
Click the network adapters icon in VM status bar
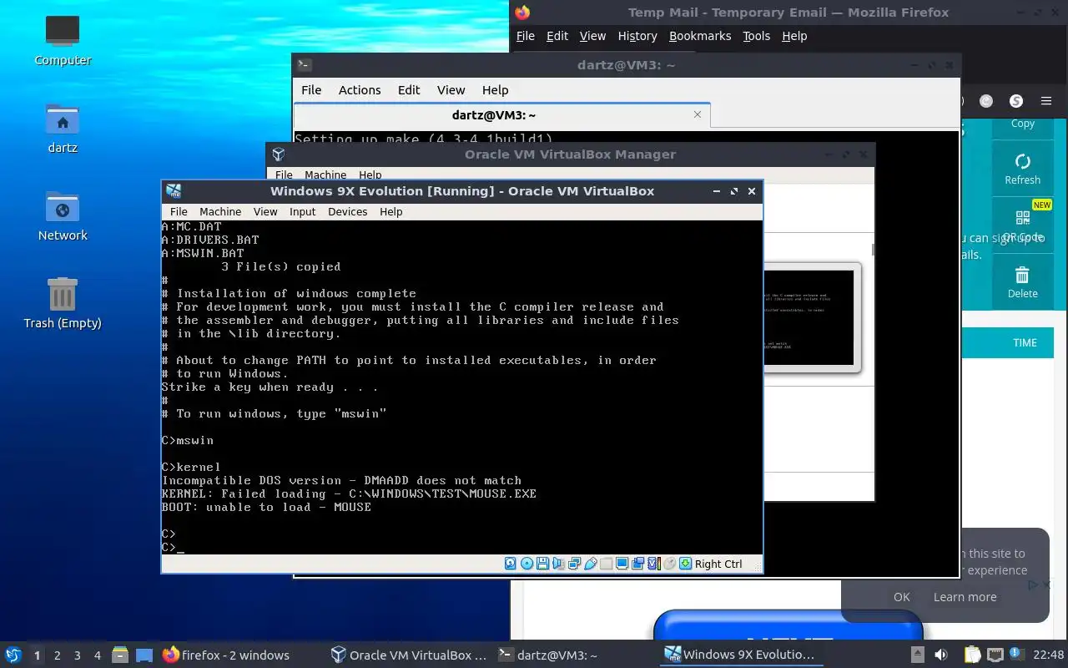click(574, 564)
